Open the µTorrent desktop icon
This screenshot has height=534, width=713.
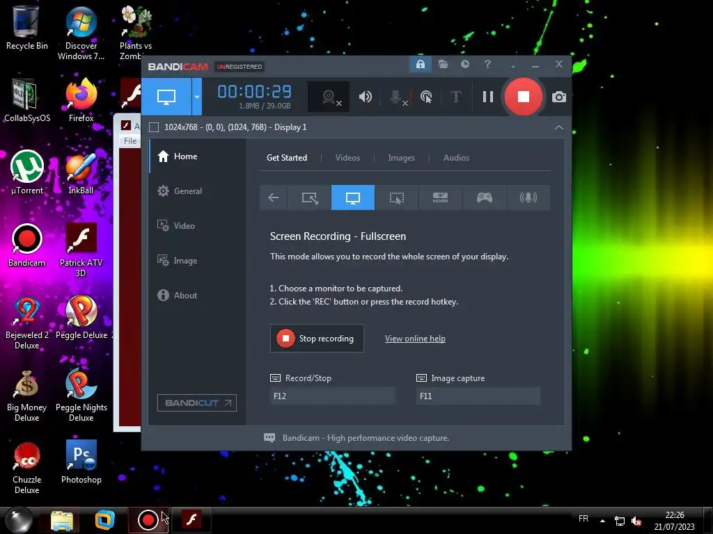[27, 172]
